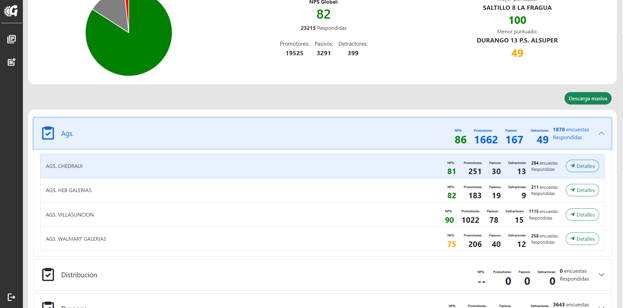Click the global Pasivos value 3291
623x308 pixels.
(324, 53)
